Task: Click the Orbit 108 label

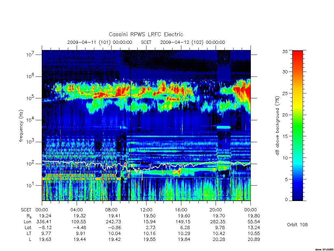Action: (x=297, y=225)
